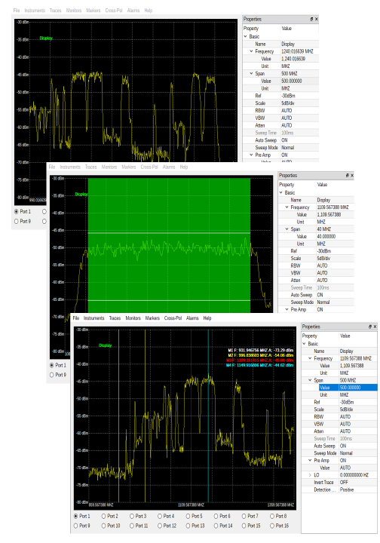
Task: Select Port 9 in the back window
Action: 17,221
